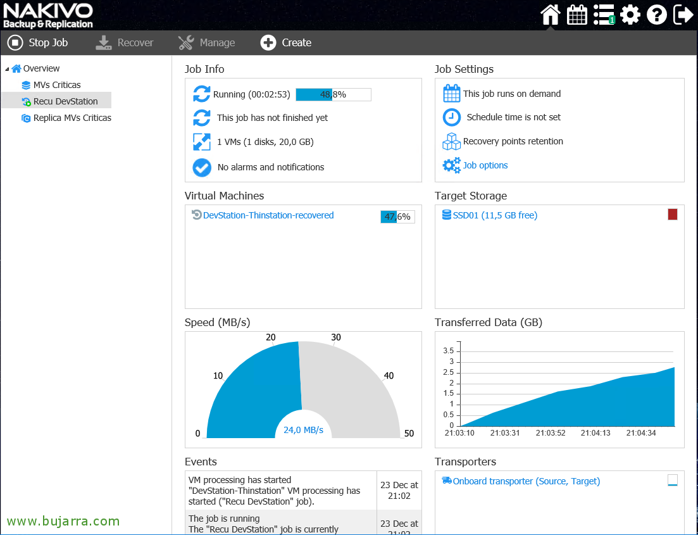Open the Job options link
Image resolution: width=698 pixels, height=535 pixels.
[485, 165]
